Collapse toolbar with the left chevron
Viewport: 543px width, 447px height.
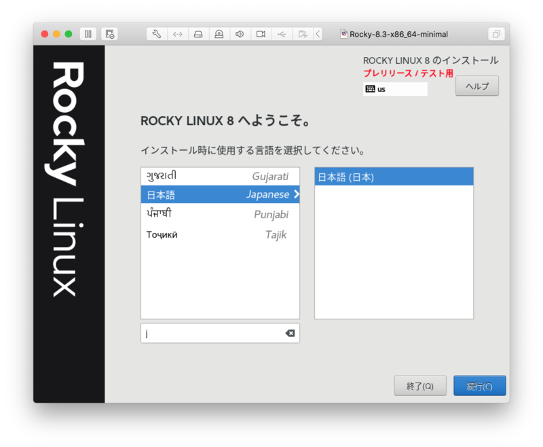tap(318, 34)
